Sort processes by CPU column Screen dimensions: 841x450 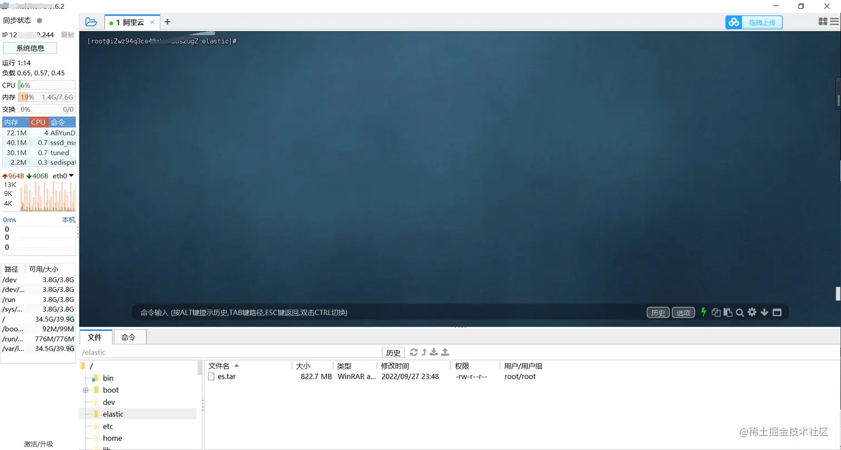point(38,122)
